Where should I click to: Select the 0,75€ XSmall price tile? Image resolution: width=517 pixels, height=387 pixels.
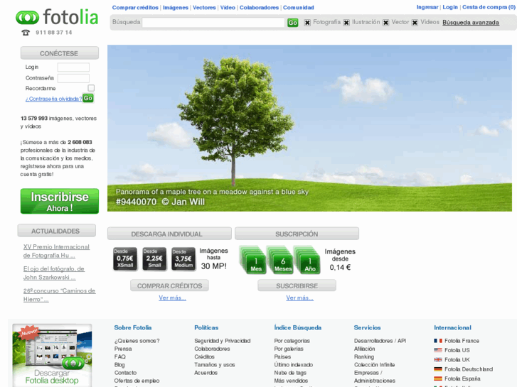coord(125,259)
